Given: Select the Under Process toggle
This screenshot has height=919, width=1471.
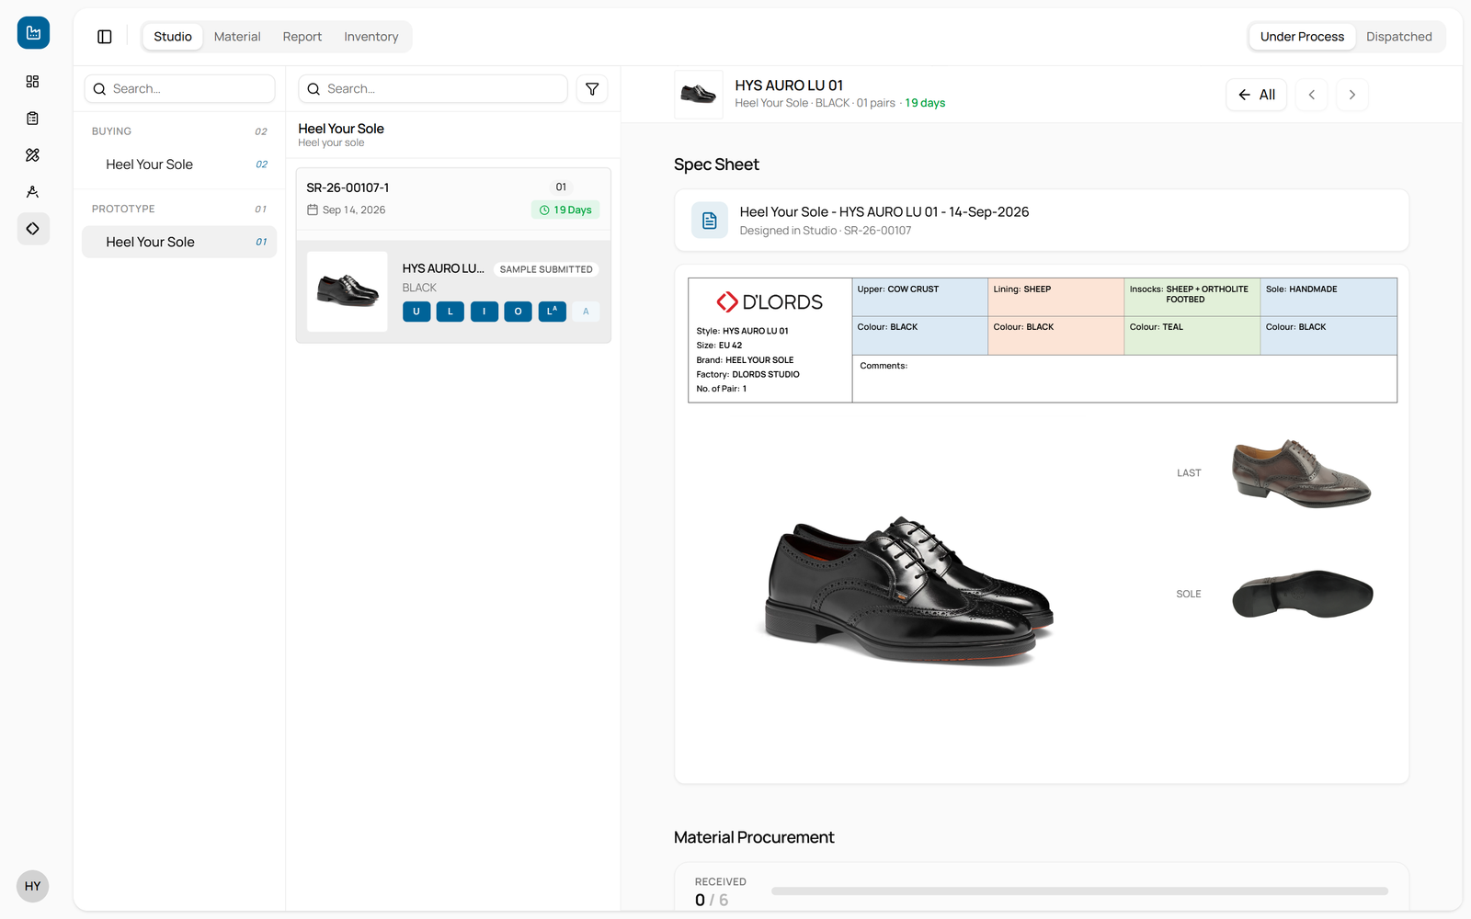Looking at the screenshot, I should tap(1302, 37).
